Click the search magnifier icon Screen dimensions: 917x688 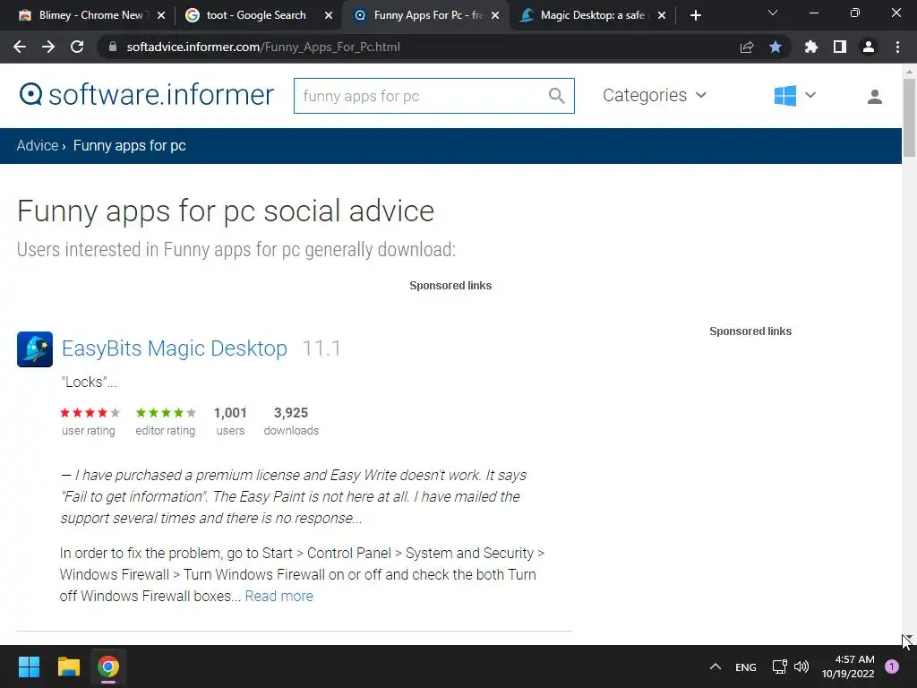tap(557, 96)
